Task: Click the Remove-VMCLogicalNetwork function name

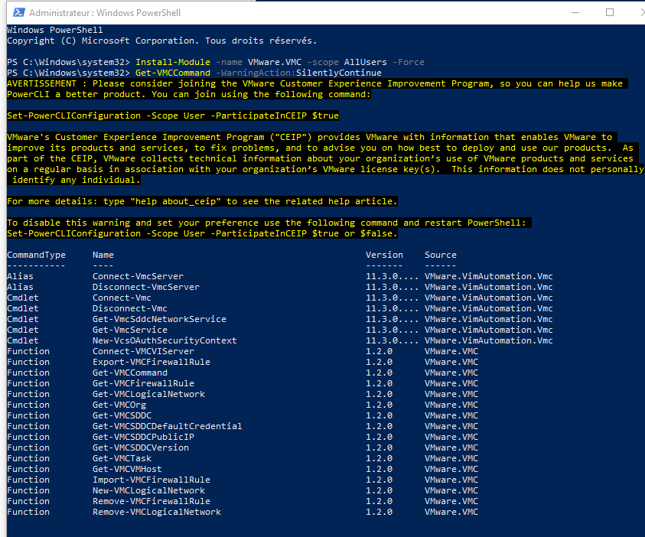Action: tap(157, 512)
